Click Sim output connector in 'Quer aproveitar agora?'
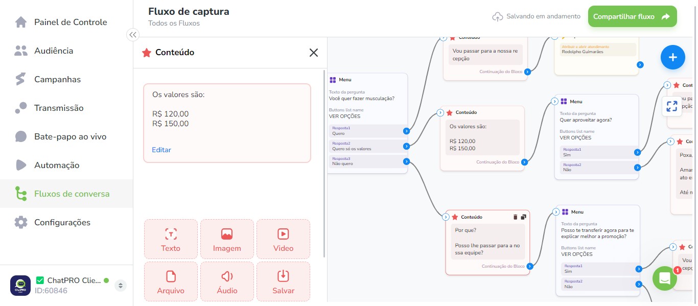698x306 pixels. tap(637, 152)
